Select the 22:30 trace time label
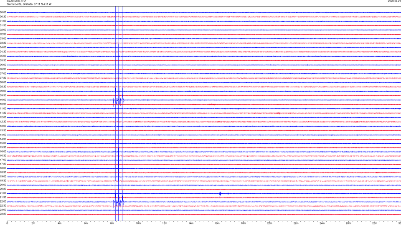The width and height of the screenshot is (401, 225). tap(3, 205)
